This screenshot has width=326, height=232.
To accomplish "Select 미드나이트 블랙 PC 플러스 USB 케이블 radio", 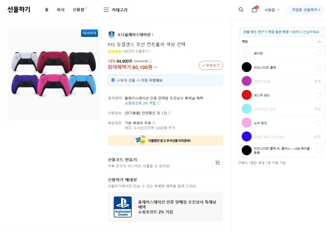I will pos(318,150).
